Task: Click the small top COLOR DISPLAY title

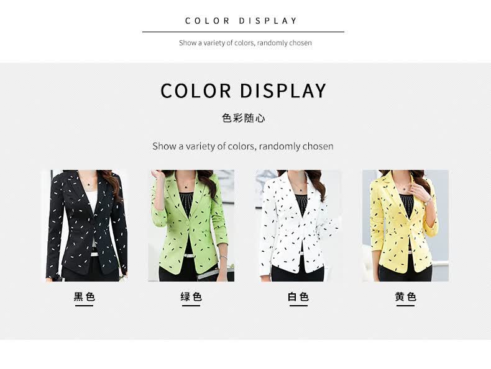Action: pyautogui.click(x=241, y=21)
